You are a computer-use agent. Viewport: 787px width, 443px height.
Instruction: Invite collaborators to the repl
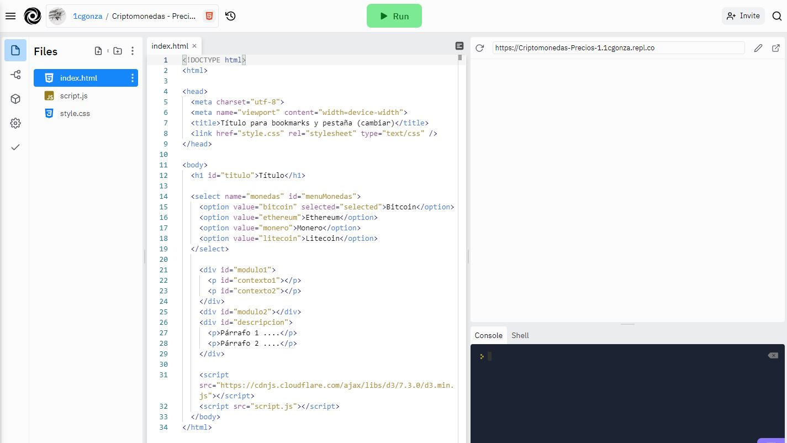coord(743,15)
